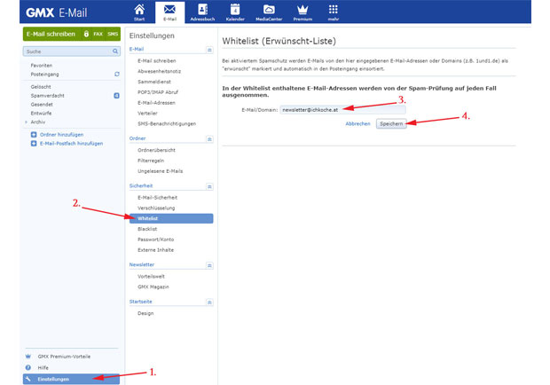Select Blacklist in settings menu
The height and width of the screenshot is (385, 550).
click(x=147, y=229)
